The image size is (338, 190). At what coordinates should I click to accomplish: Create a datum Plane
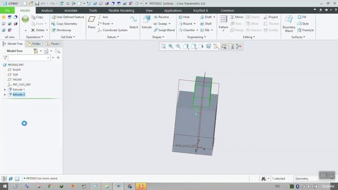[x=91, y=22]
